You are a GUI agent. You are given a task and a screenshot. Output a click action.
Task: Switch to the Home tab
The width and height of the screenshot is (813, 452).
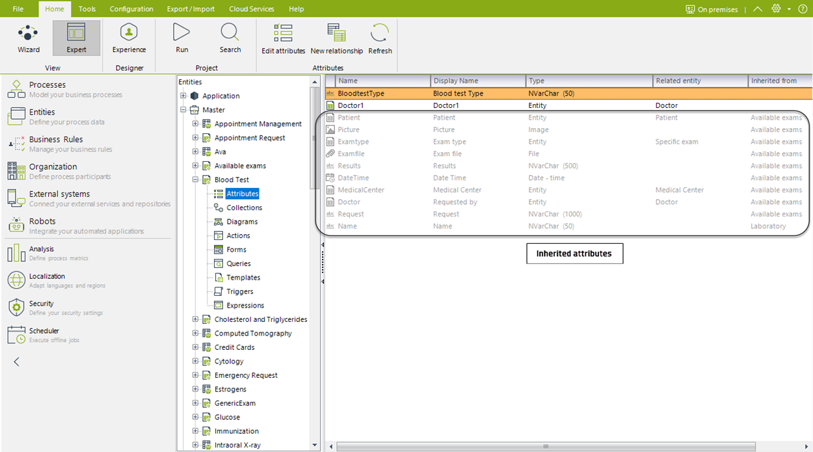(55, 9)
